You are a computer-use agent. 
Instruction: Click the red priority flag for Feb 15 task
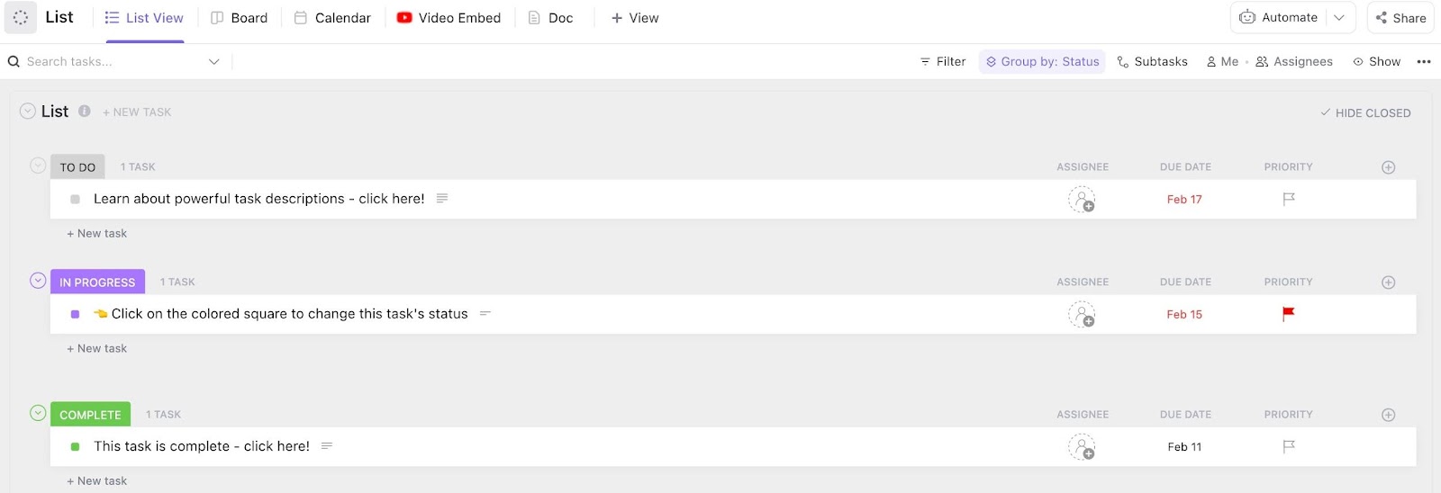click(x=1288, y=313)
